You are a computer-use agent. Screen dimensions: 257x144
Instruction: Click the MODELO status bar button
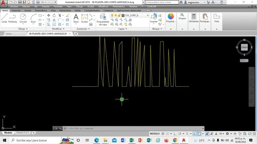tap(155, 134)
